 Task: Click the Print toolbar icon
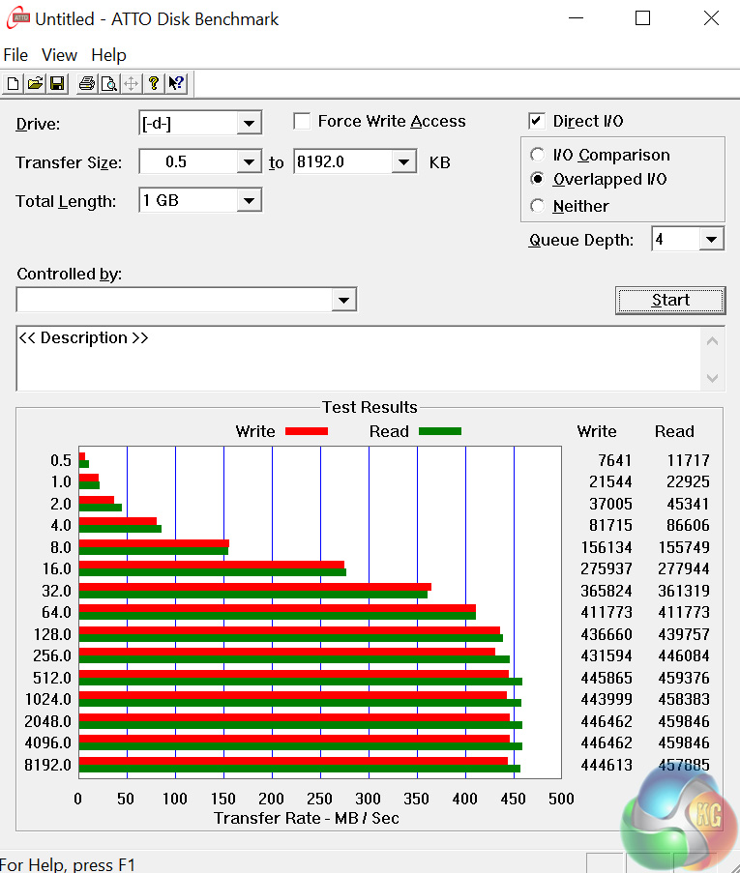(x=87, y=84)
